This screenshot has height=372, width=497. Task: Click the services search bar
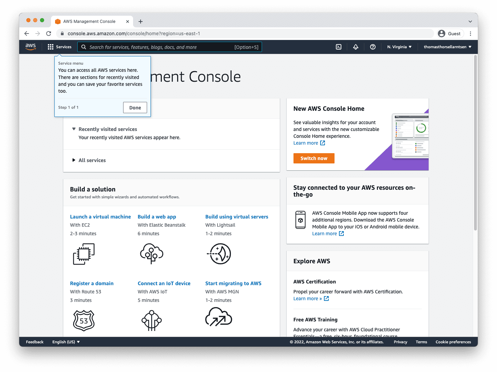(170, 47)
